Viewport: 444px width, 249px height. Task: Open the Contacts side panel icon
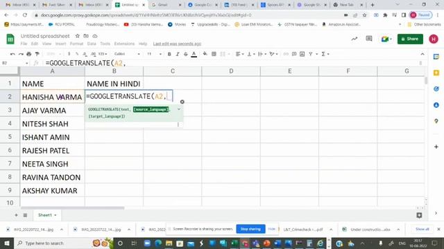(436, 105)
